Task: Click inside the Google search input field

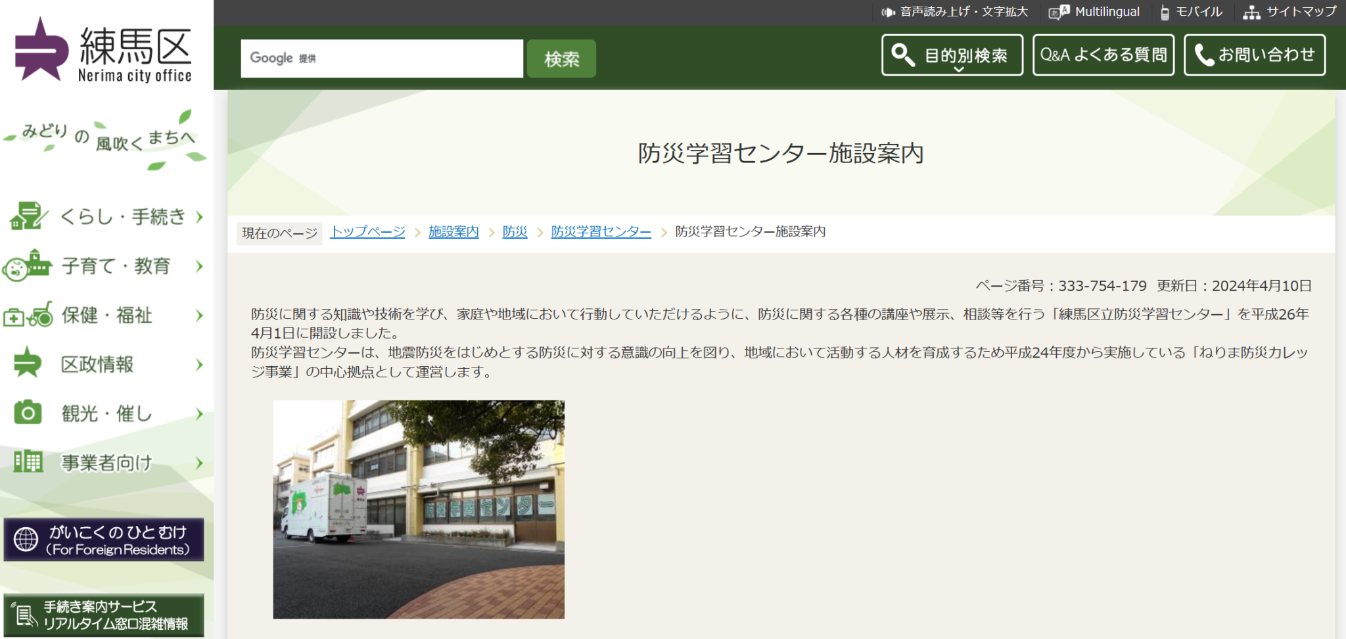Action: [x=381, y=59]
